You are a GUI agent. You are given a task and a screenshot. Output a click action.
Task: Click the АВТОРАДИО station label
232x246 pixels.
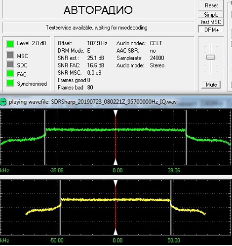point(98,10)
